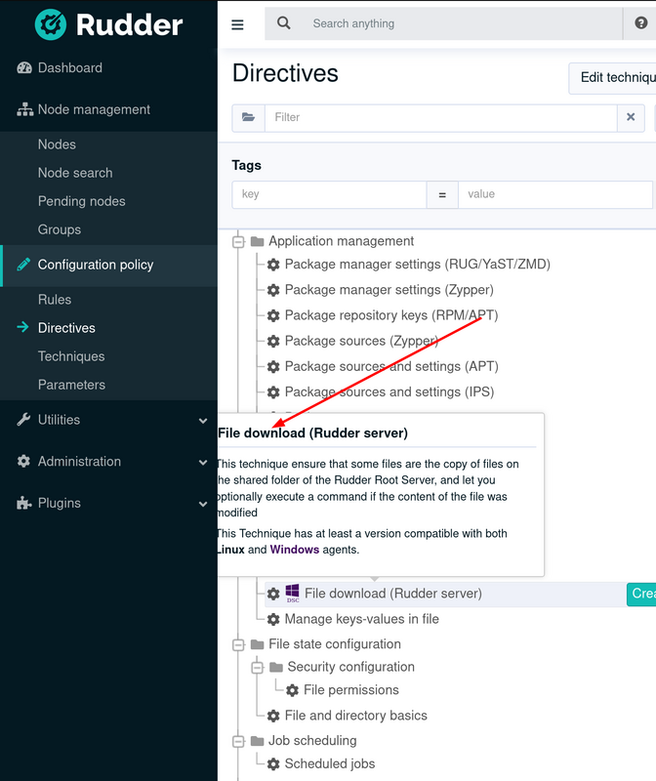The width and height of the screenshot is (656, 781).
Task: Click the tag key input field
Action: click(329, 194)
